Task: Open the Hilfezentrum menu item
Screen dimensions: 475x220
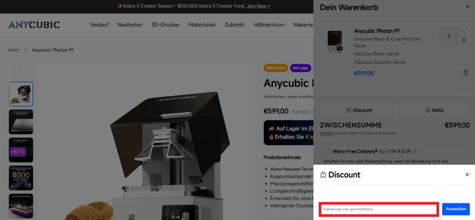Action: (x=269, y=25)
